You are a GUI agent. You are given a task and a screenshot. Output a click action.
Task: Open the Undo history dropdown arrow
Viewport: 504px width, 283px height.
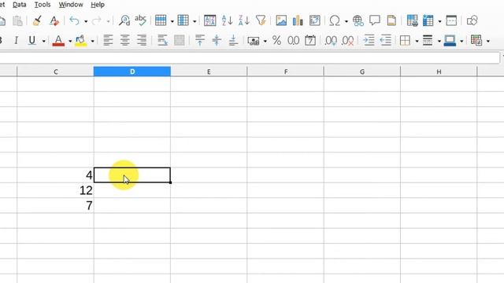click(x=86, y=21)
